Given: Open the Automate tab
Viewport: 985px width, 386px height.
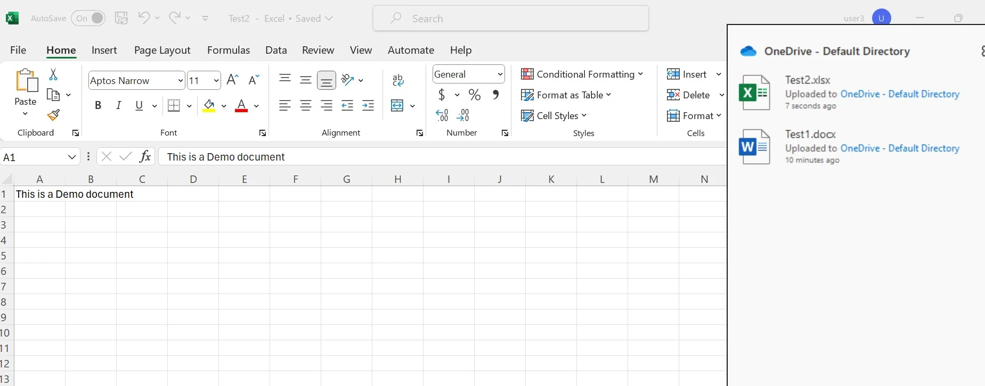Looking at the screenshot, I should click(x=411, y=50).
